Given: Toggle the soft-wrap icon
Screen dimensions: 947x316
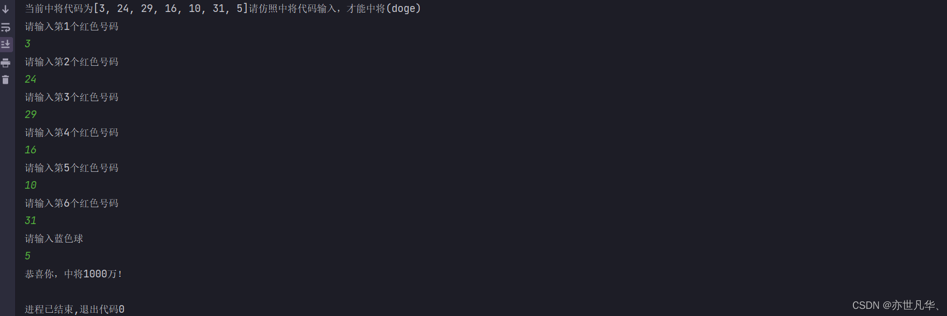Looking at the screenshot, I should 5,27.
